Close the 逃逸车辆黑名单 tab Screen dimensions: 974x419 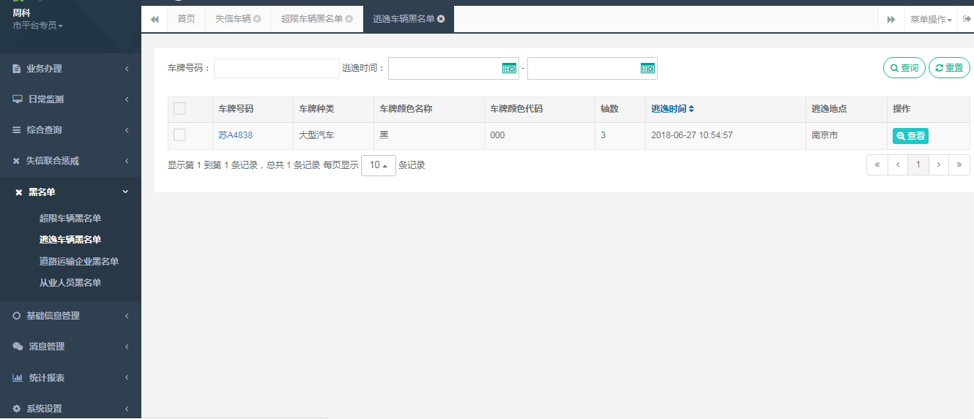[x=441, y=19]
